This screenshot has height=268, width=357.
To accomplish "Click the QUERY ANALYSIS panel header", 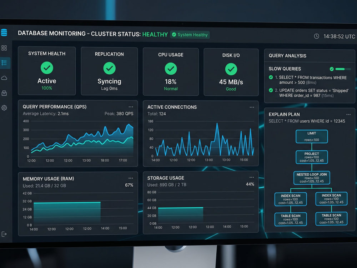I will 287,56.
